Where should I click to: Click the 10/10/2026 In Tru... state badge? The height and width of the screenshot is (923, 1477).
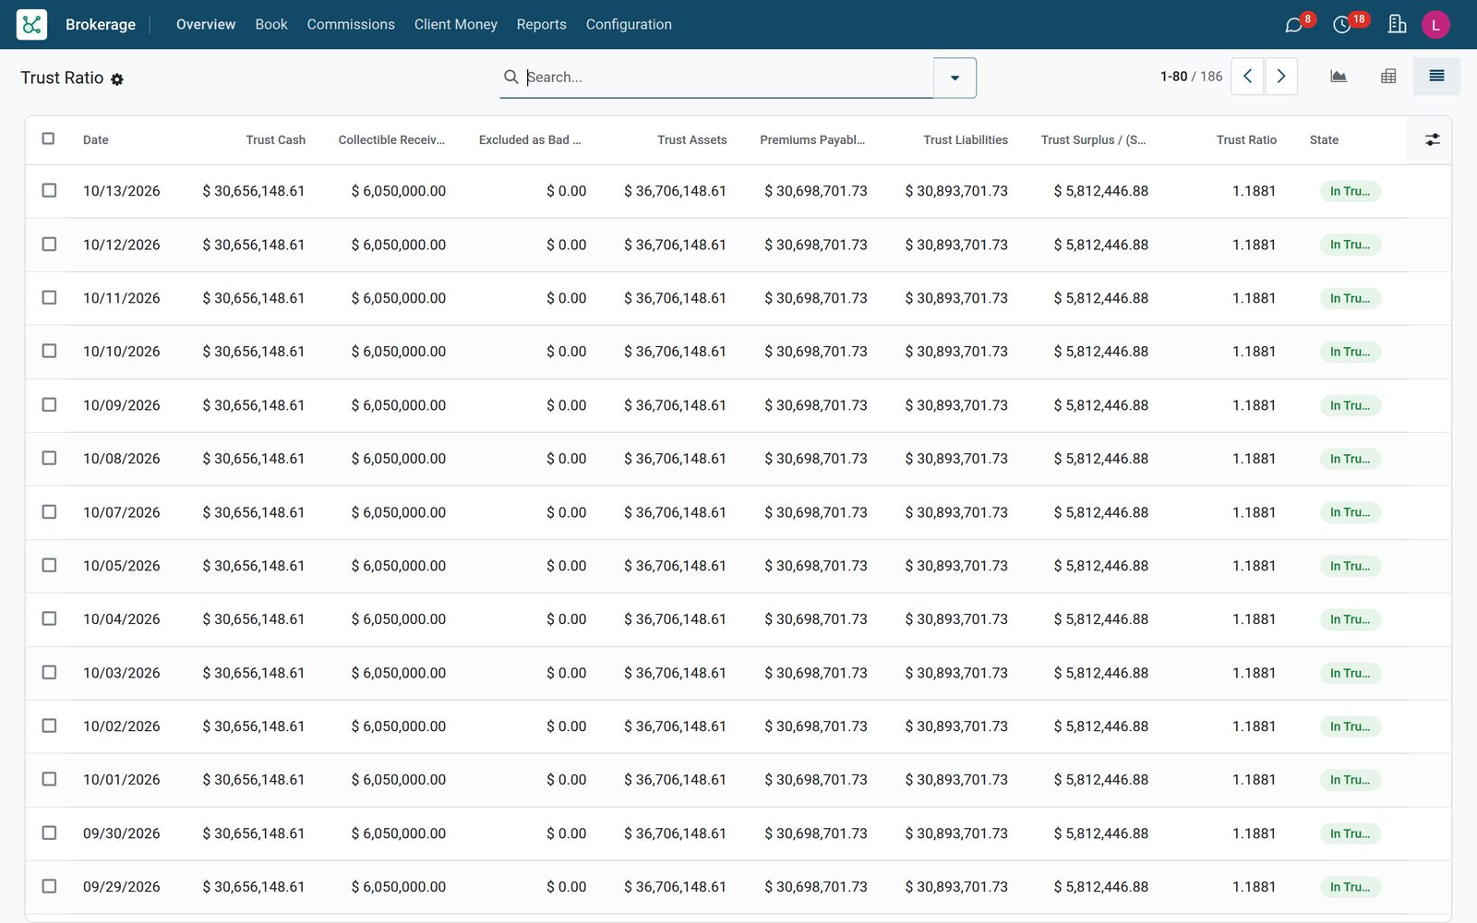pos(1350,352)
